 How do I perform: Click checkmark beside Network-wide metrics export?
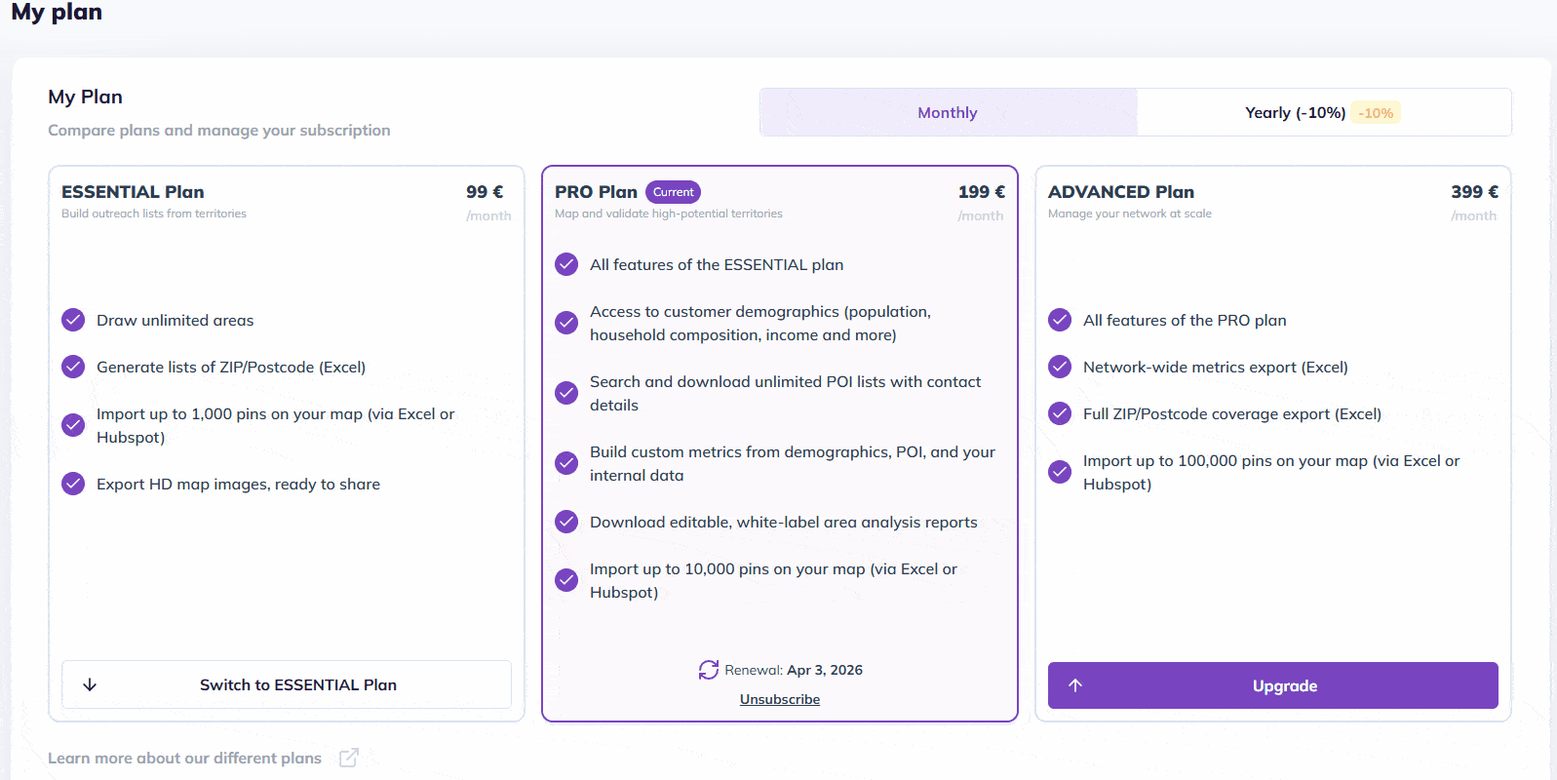[1060, 367]
